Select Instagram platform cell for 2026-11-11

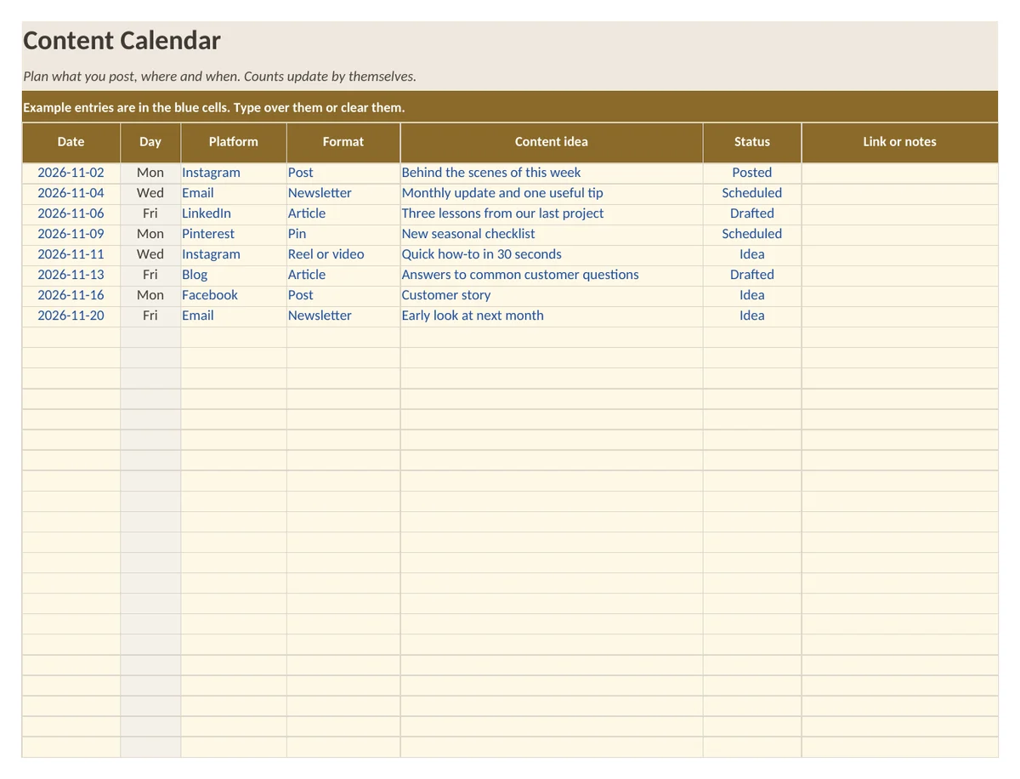pyautogui.click(x=234, y=254)
